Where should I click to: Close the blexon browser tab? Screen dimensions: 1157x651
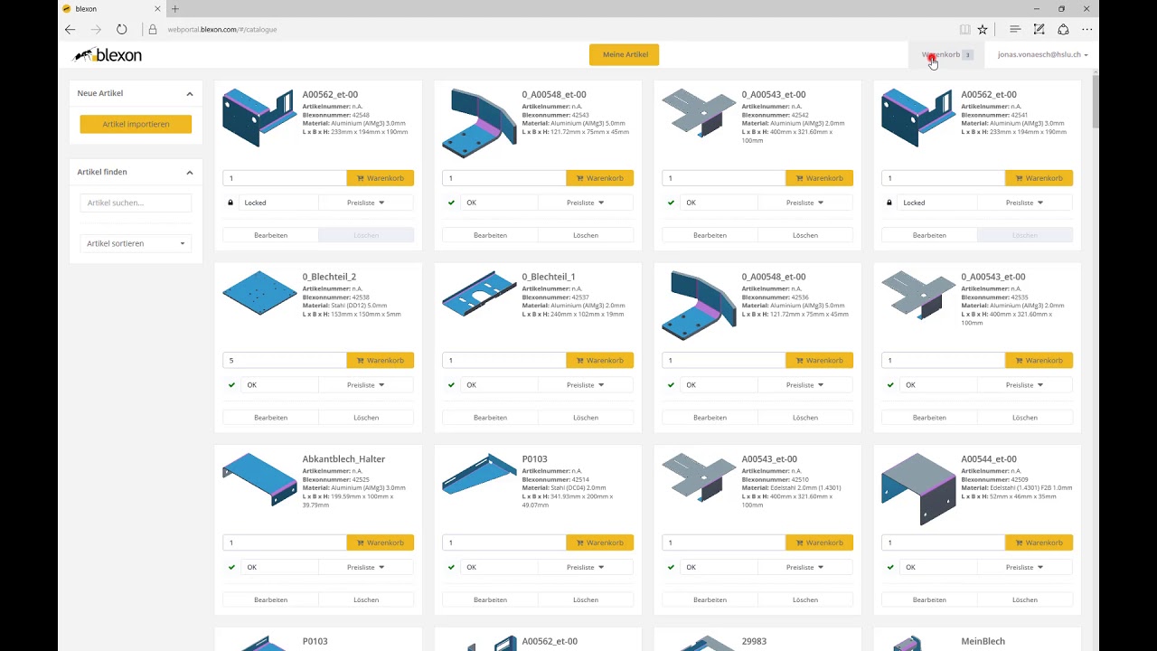[157, 9]
